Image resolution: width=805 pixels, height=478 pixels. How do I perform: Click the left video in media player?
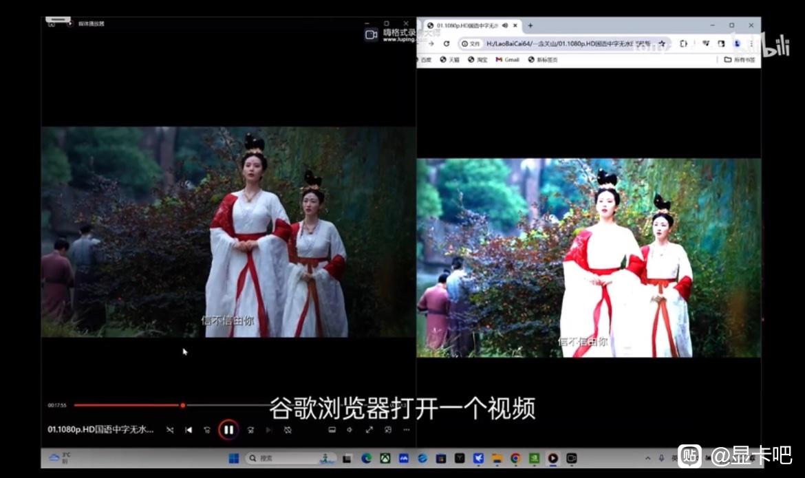click(x=228, y=232)
